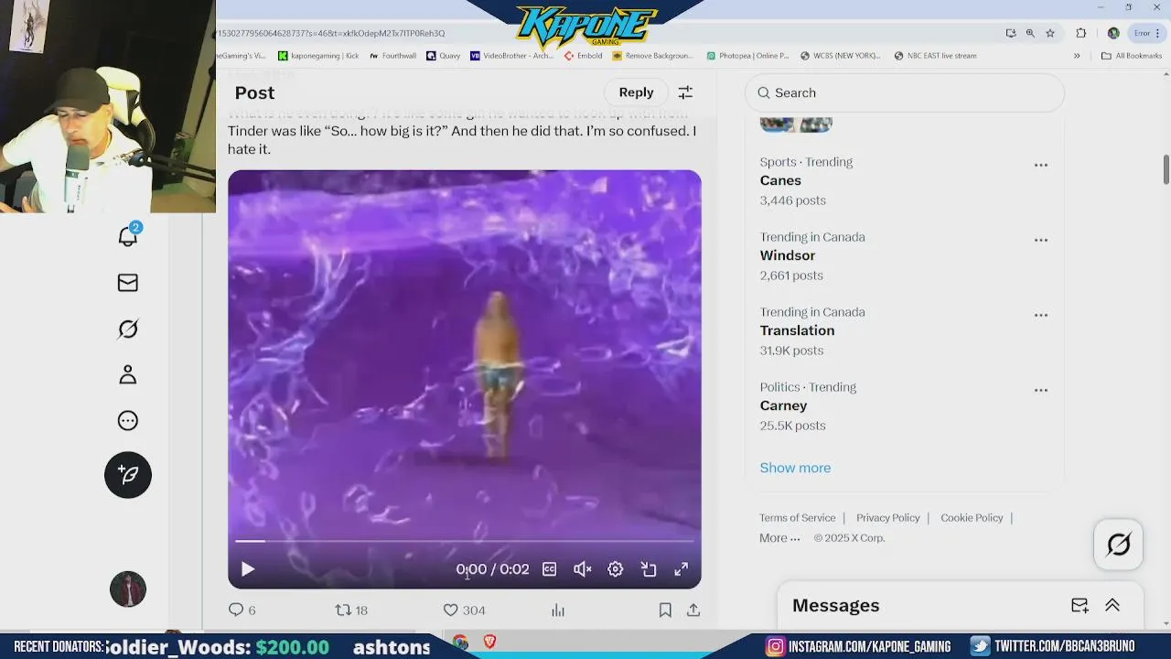This screenshot has width=1171, height=659.
Task: Open Chrome in the taskbar
Action: tap(460, 643)
